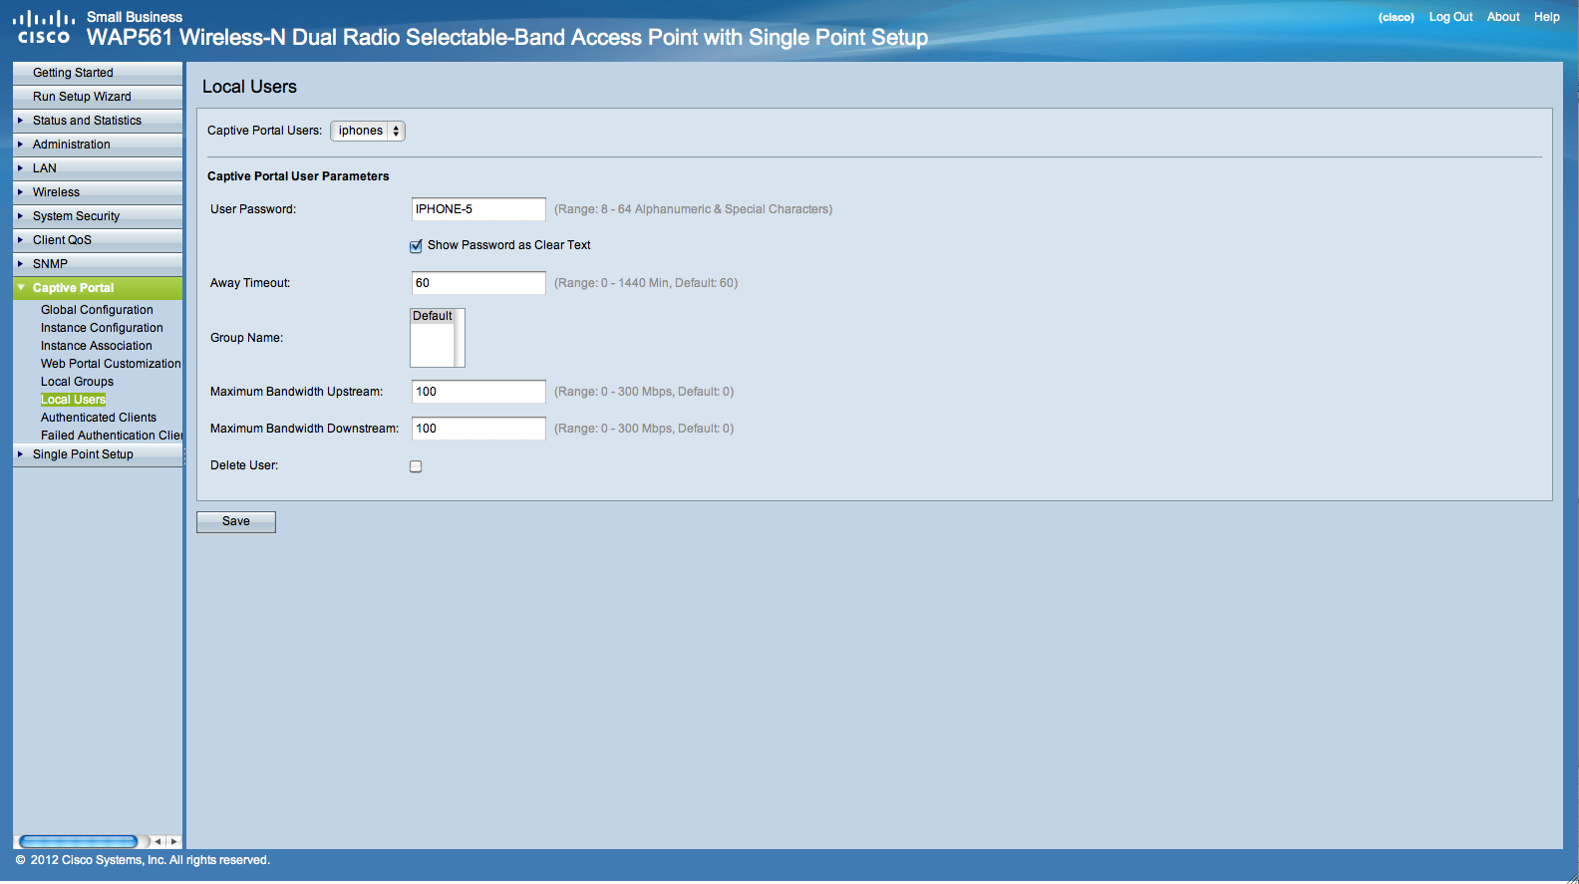Viewport: 1579px width, 884px height.
Task: Expand the Wireless section arrow
Action: tap(20, 192)
